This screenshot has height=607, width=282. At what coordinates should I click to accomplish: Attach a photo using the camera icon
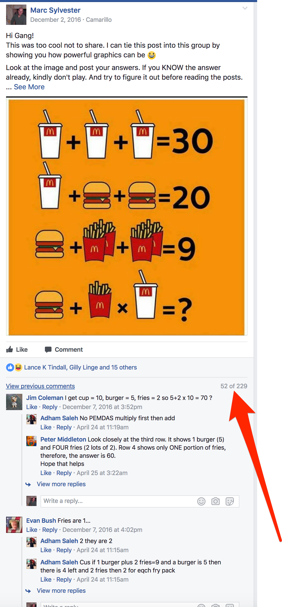click(x=216, y=501)
